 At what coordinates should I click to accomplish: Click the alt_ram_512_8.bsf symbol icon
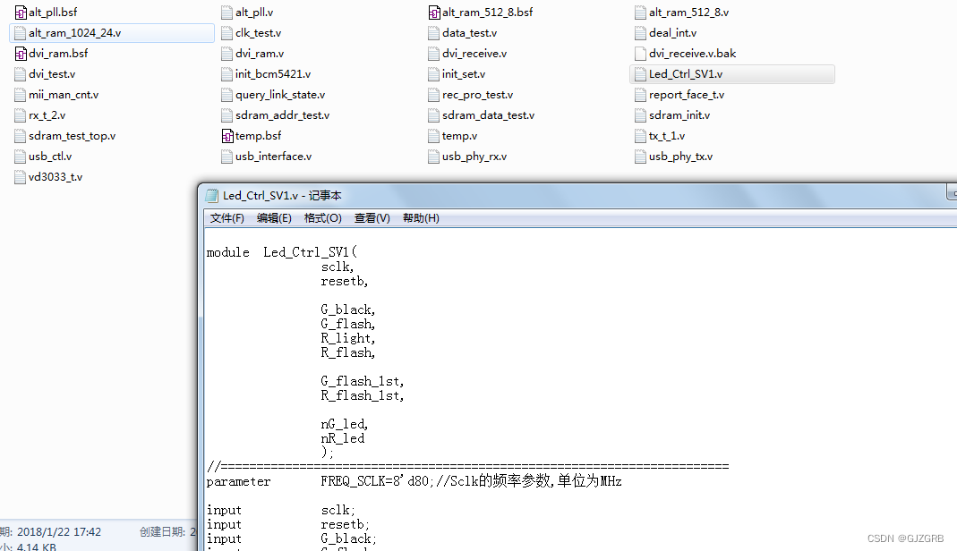pyautogui.click(x=432, y=12)
